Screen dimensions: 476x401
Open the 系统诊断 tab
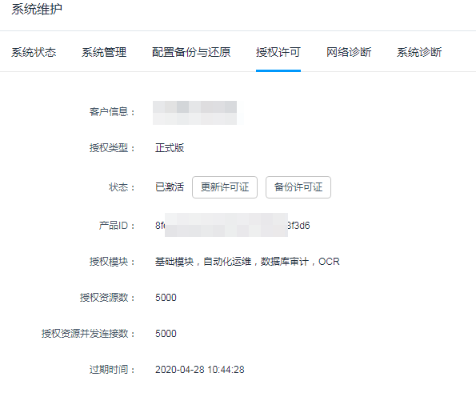(419, 52)
